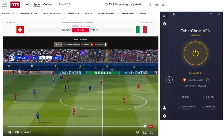The width and height of the screenshot is (224, 137).
Task: Enter fullscreen video mode
Action: point(152,133)
